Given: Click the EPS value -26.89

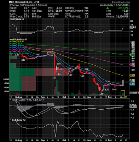Looking at the screenshot, I should pyautogui.click(x=58, y=11).
